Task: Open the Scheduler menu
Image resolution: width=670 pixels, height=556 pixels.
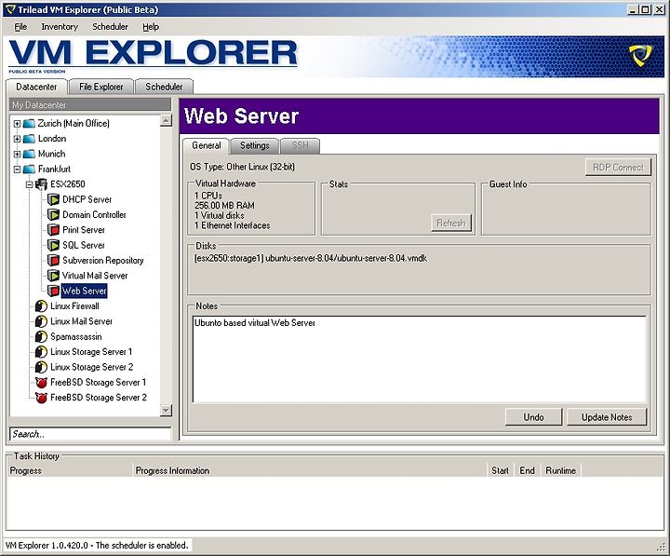Action: pyautogui.click(x=110, y=26)
